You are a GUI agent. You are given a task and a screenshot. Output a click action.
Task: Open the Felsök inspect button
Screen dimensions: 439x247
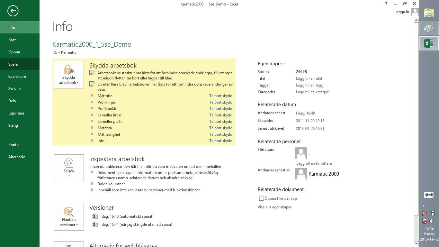69,168
